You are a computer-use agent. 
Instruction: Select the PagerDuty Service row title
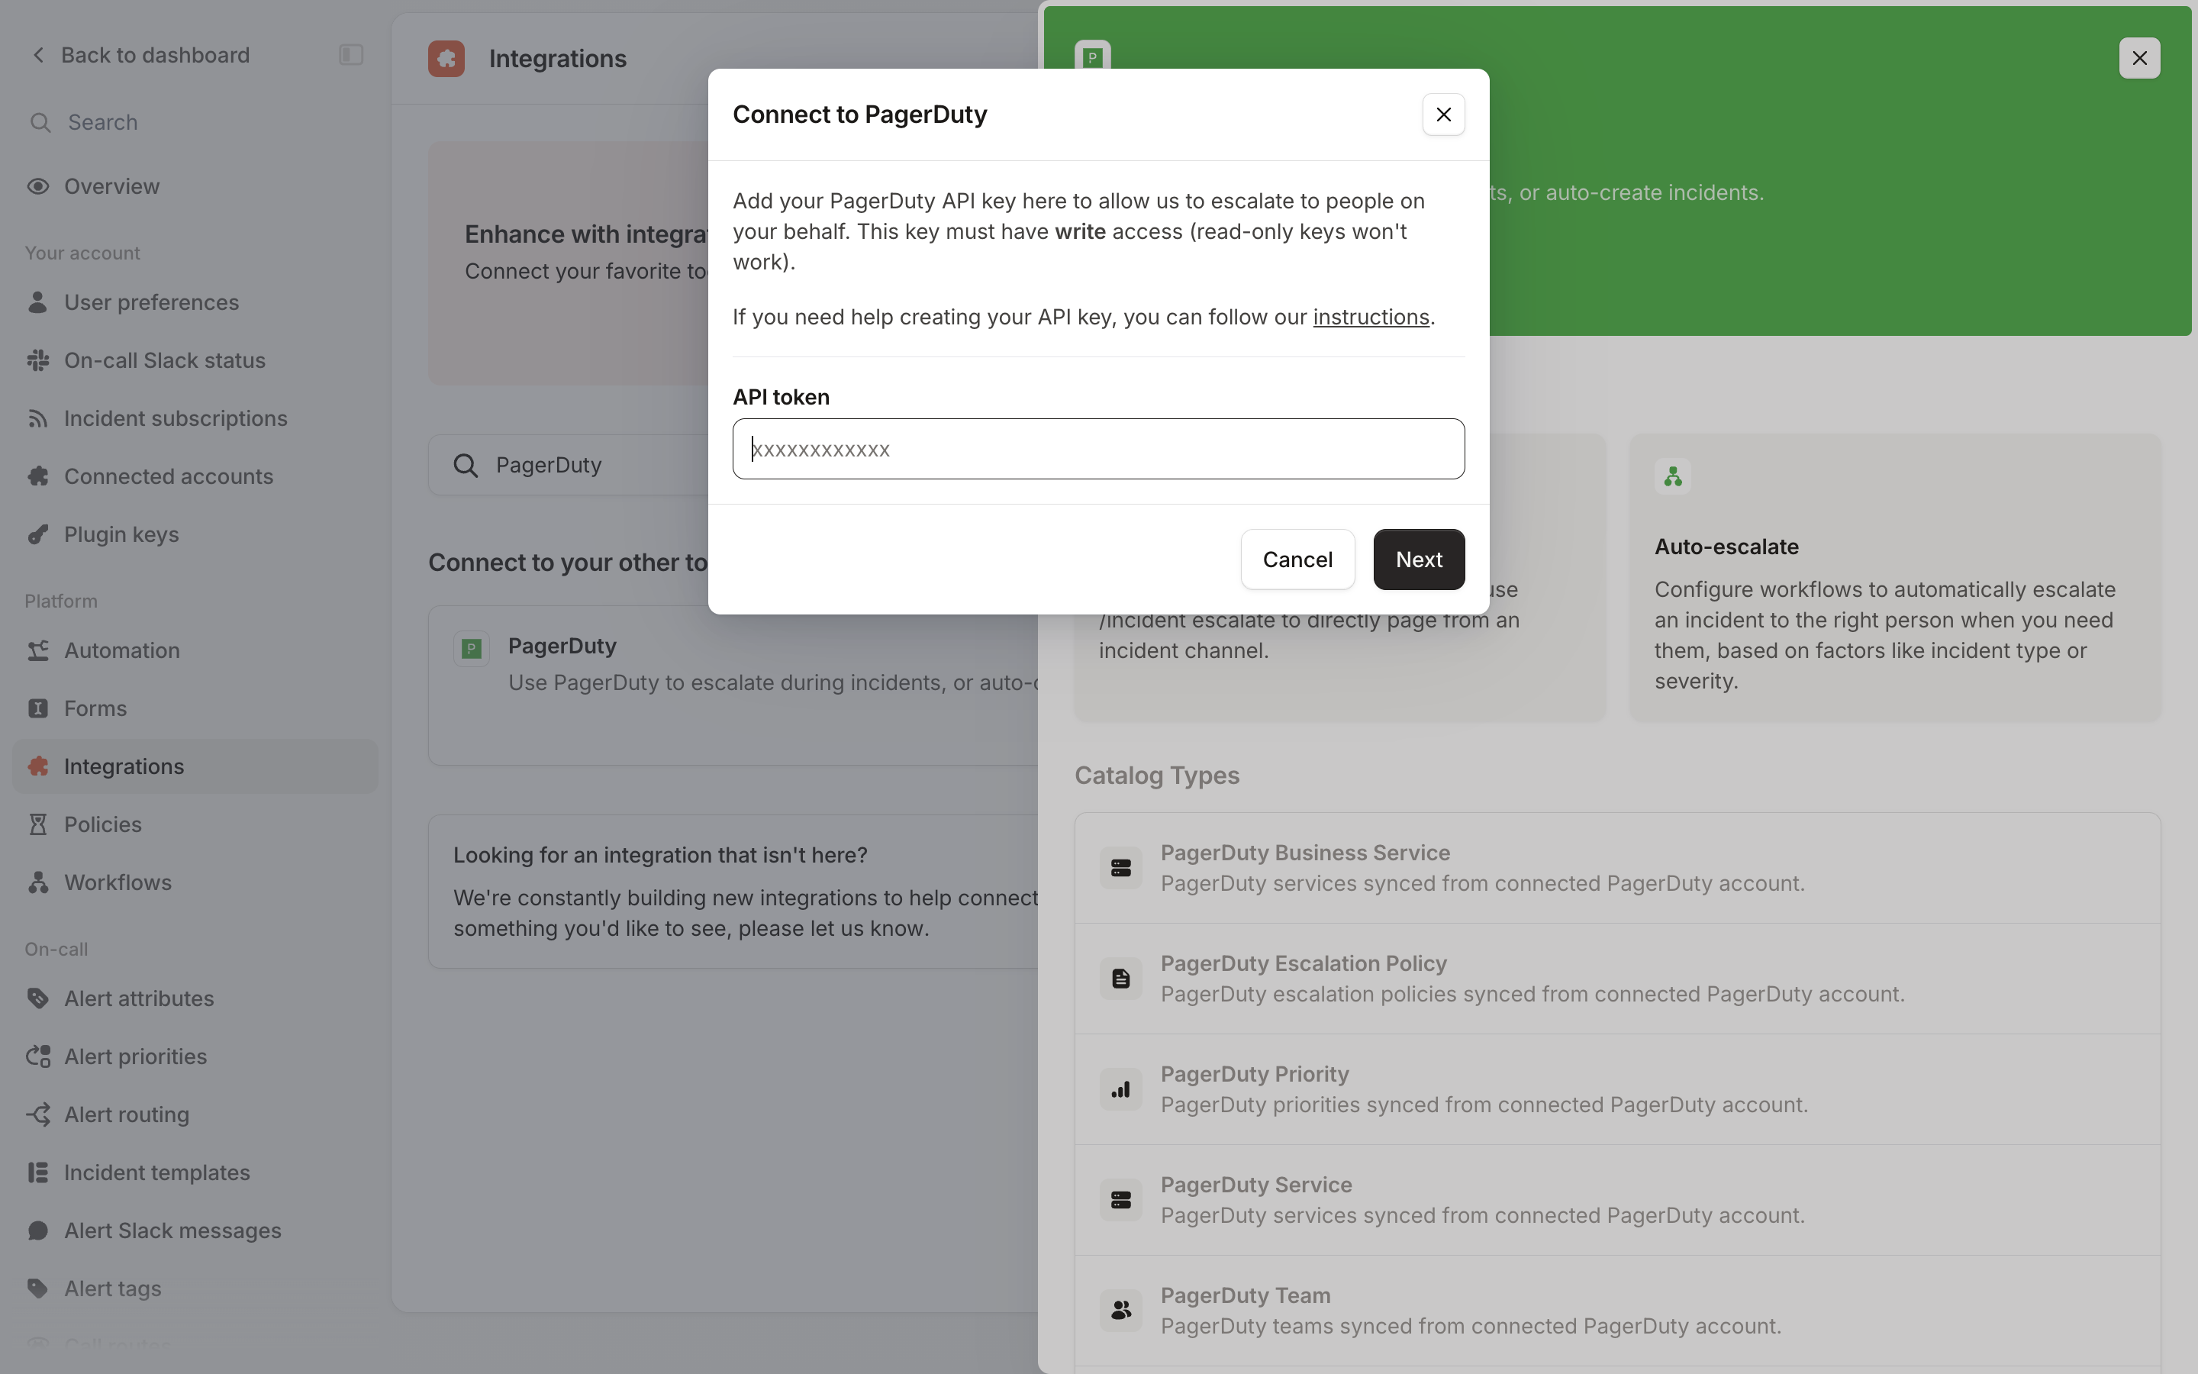pos(1256,1185)
